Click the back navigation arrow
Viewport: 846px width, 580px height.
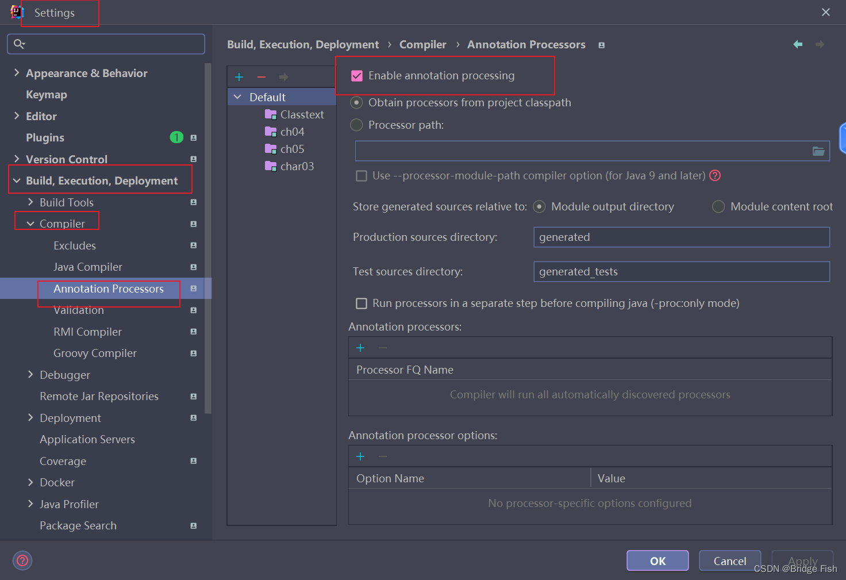coord(798,44)
